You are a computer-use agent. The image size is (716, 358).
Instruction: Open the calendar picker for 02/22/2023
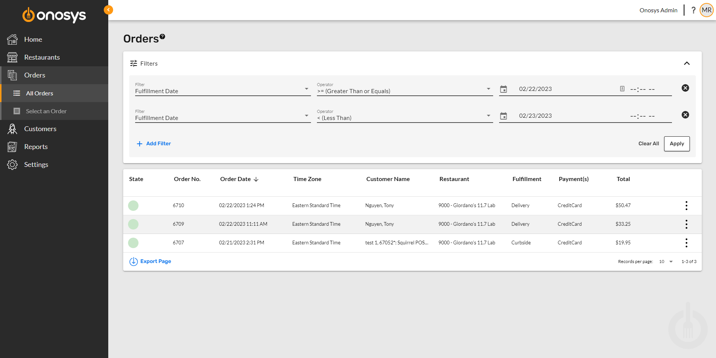coord(504,89)
